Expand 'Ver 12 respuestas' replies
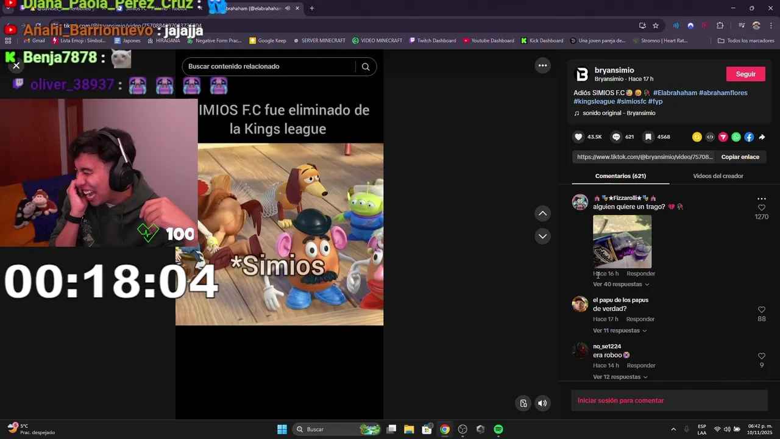The height and width of the screenshot is (439, 780). coord(620,377)
